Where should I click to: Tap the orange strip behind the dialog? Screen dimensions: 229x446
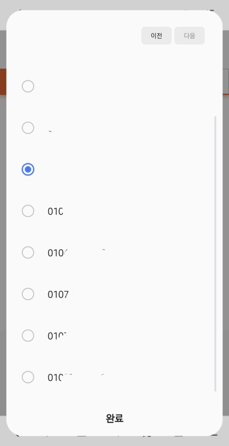pos(3,81)
